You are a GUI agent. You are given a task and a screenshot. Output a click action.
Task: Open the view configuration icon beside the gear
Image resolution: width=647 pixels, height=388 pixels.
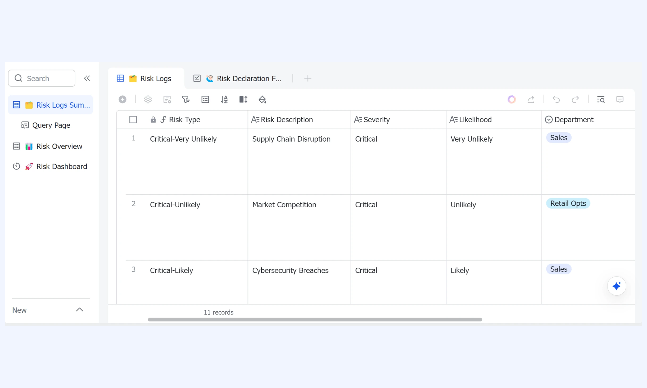click(167, 99)
